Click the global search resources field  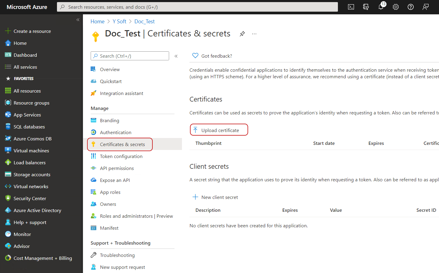point(197,7)
